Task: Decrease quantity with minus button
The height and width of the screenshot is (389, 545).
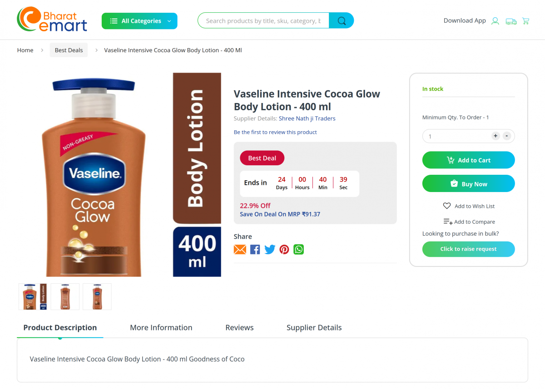Action: pyautogui.click(x=507, y=136)
